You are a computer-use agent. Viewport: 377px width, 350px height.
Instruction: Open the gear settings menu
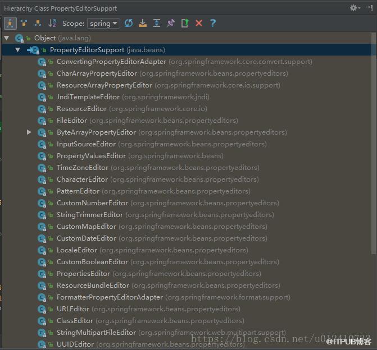click(355, 8)
